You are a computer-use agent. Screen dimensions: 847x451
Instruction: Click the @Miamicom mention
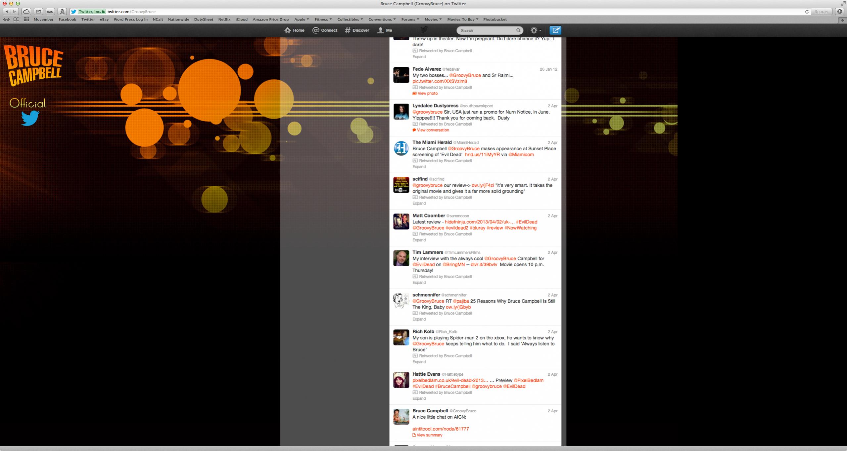pos(521,155)
